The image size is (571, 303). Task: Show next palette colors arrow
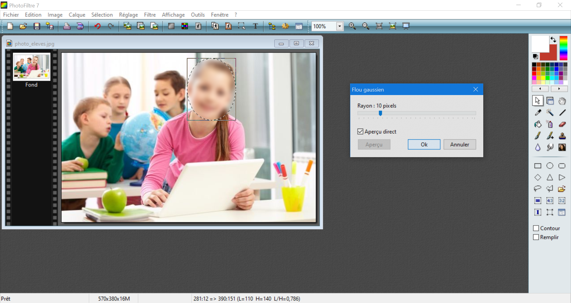tap(559, 89)
